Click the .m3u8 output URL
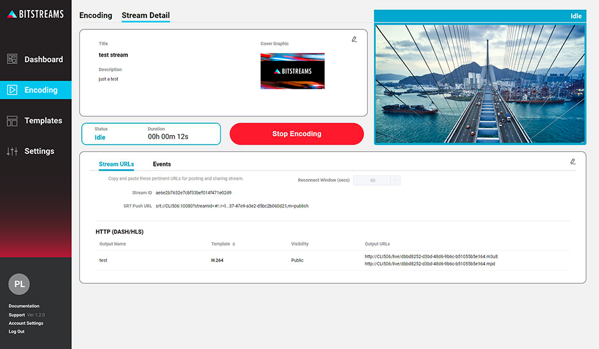The image size is (599, 349). (431, 256)
